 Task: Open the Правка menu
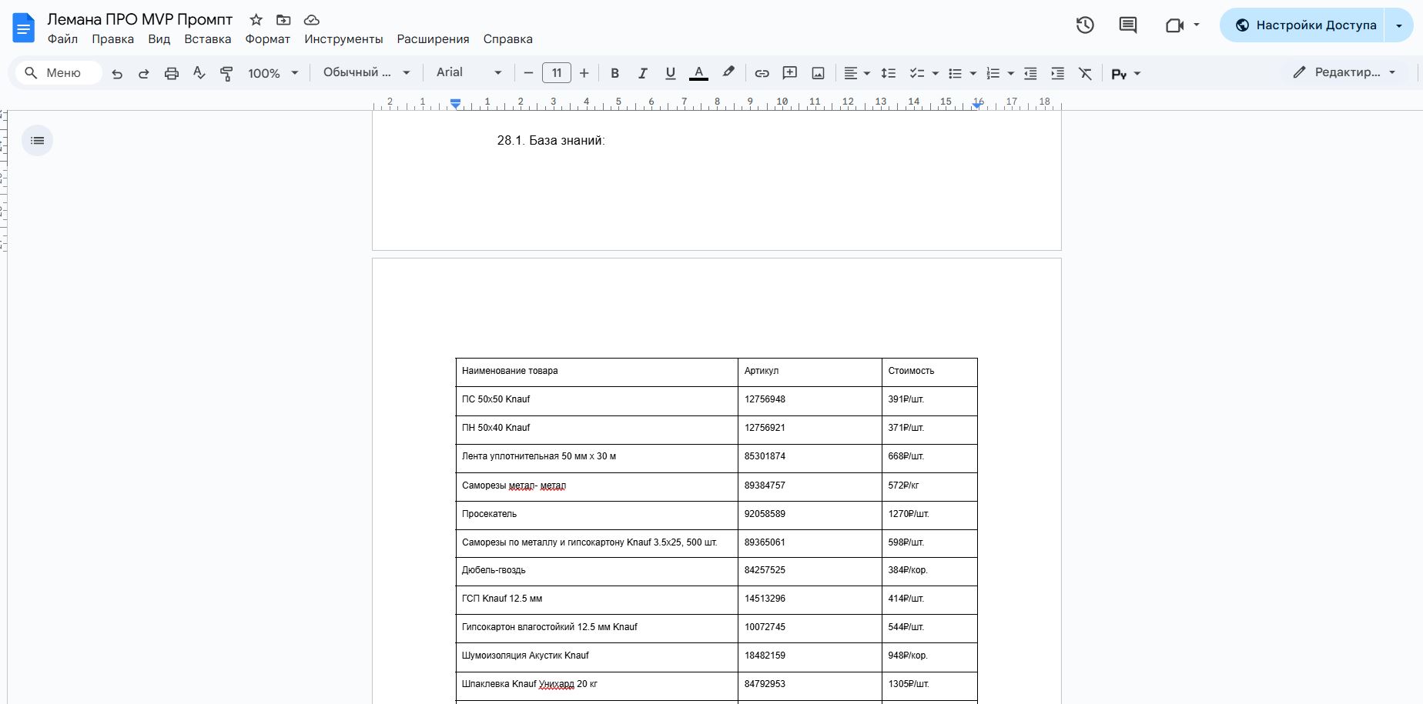(x=112, y=39)
